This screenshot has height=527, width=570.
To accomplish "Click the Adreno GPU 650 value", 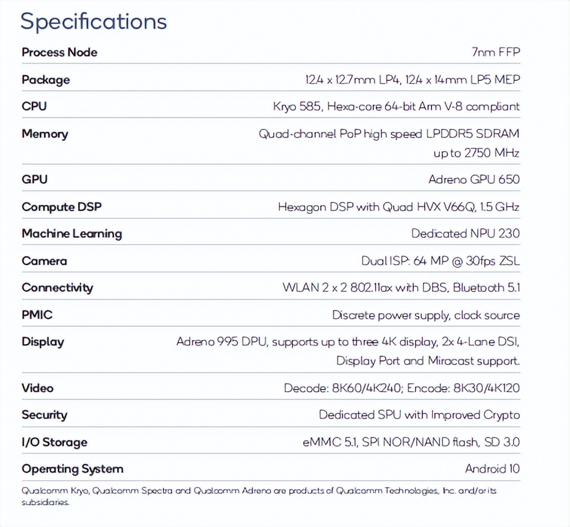I will click(x=474, y=180).
